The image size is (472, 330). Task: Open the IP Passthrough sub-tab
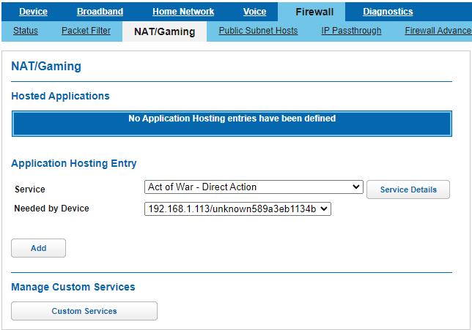tap(351, 31)
